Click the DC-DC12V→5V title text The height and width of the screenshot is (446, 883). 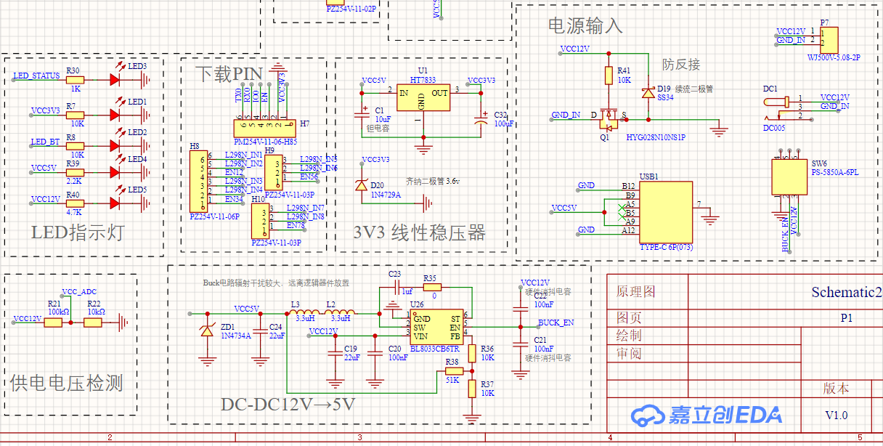click(288, 405)
